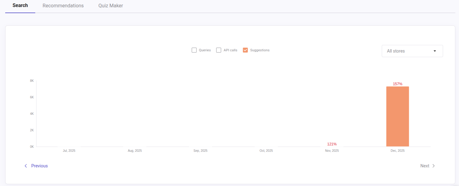Viewport: 459px width, 186px height.
Task: Click the All stores selector field
Action: click(412, 51)
